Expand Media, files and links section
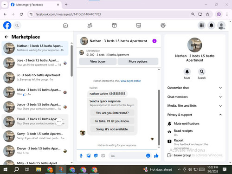 click(x=194, y=106)
